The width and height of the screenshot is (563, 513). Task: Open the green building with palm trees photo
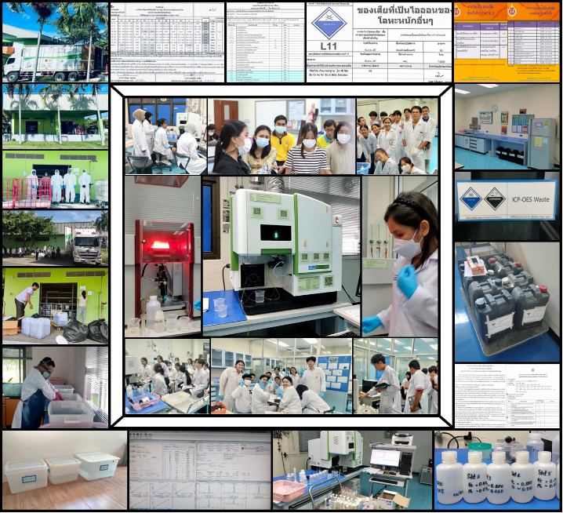pos(55,115)
